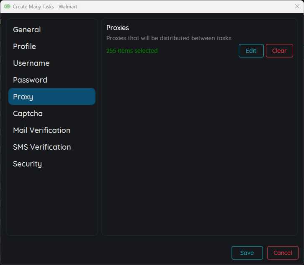Open the Captcha settings
Screen dimensions: 304x265
[28, 114]
